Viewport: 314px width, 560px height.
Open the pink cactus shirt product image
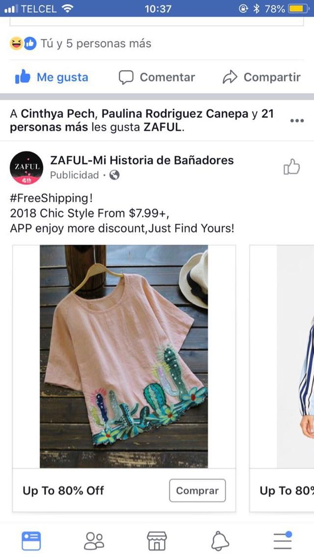124,357
